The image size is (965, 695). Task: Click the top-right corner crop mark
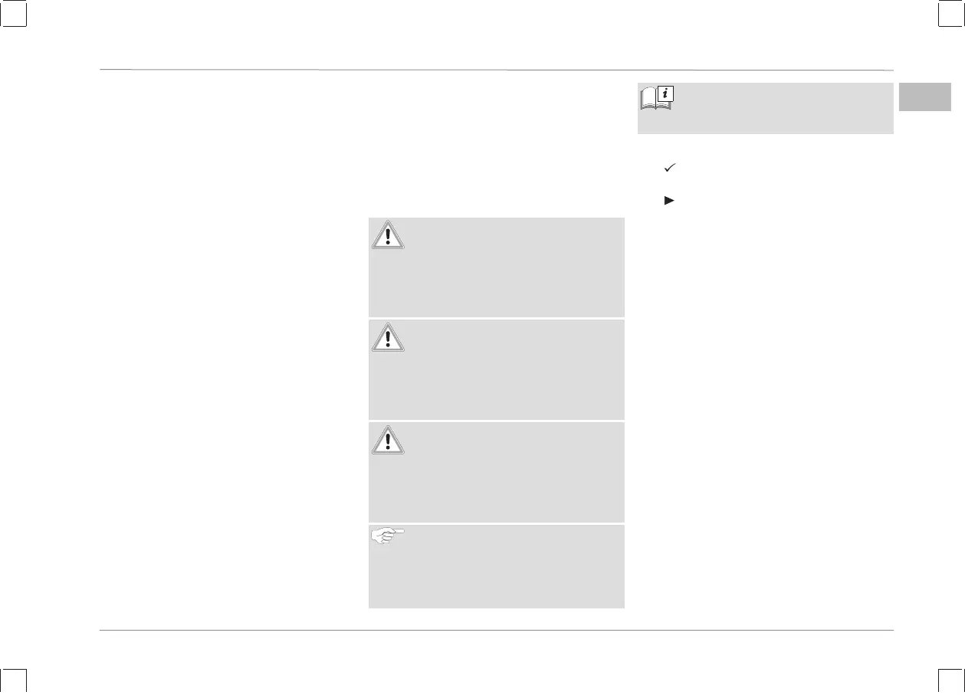tap(951, 14)
